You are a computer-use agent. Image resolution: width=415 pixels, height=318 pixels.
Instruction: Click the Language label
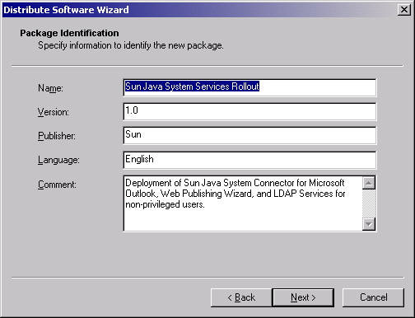pos(58,160)
